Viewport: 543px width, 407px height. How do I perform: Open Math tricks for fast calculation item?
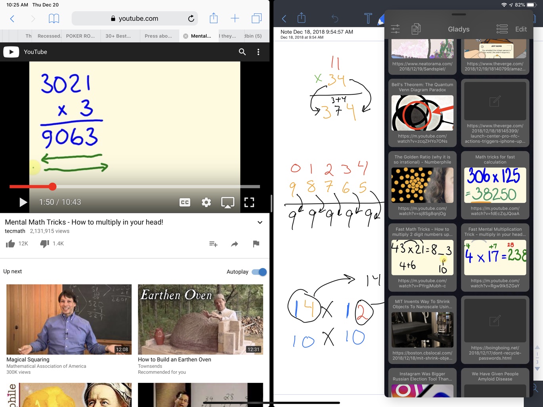(x=495, y=185)
